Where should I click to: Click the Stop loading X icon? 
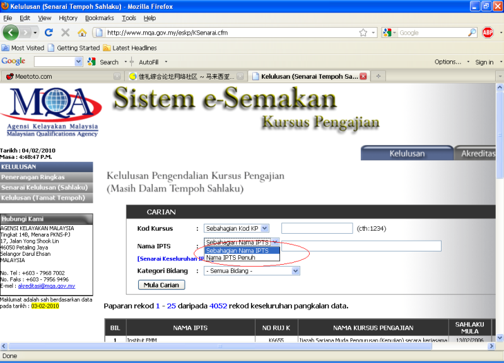point(66,32)
